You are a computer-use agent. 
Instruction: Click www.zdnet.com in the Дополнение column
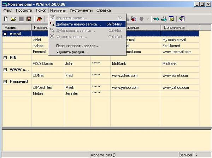click(175, 75)
